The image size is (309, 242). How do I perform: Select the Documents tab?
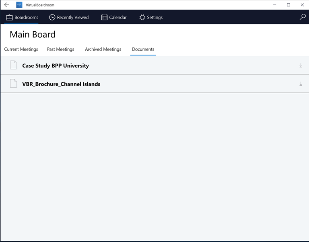click(143, 49)
